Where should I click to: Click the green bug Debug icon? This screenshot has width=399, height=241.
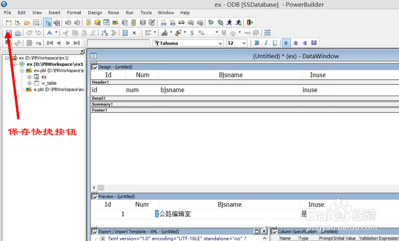point(211,23)
